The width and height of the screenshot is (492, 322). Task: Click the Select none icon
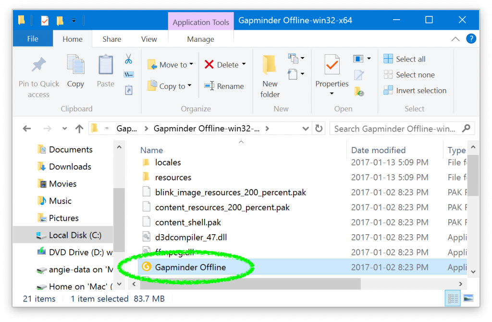[388, 74]
